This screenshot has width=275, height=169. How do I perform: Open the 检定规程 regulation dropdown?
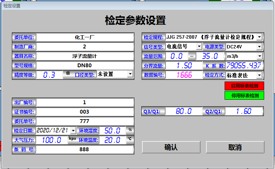pyautogui.click(x=259, y=37)
